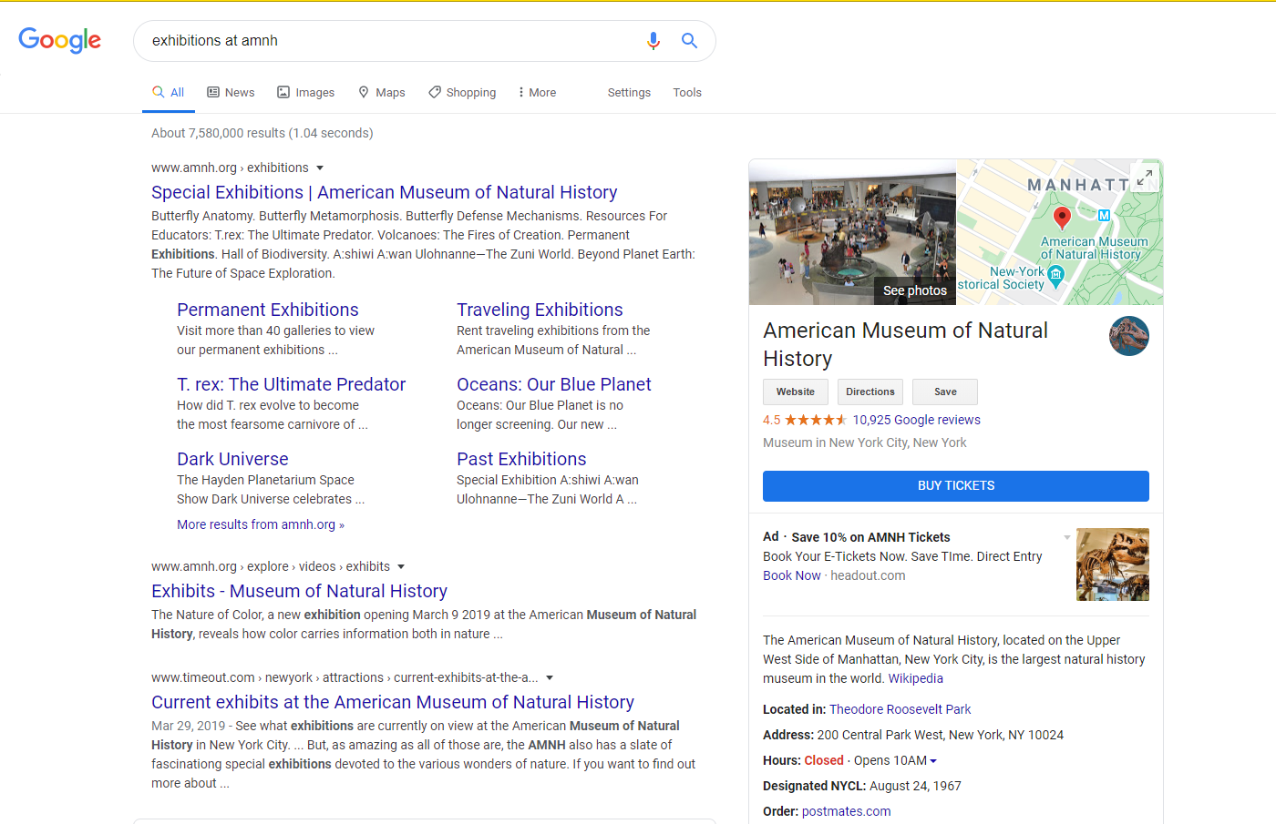Open Save 10% on AMNH Tickets ad
Screen dimensions: 1276x824
coord(870,537)
